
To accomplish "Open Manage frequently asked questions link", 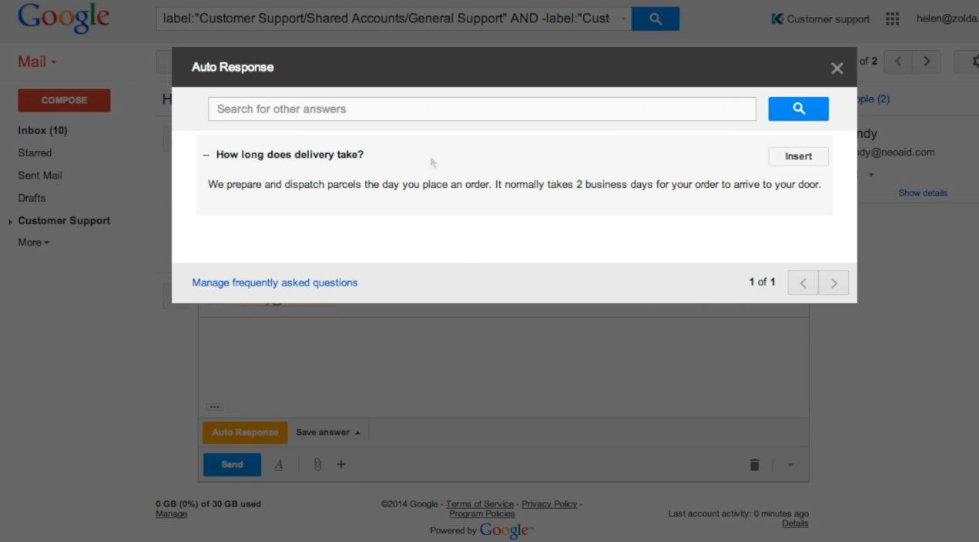I will click(274, 283).
